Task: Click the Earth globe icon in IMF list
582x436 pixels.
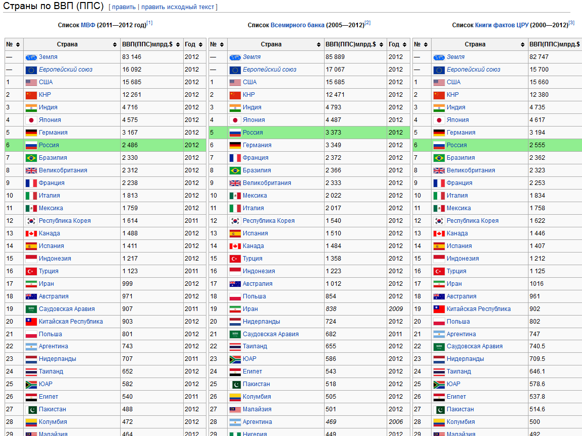Action: tap(31, 57)
